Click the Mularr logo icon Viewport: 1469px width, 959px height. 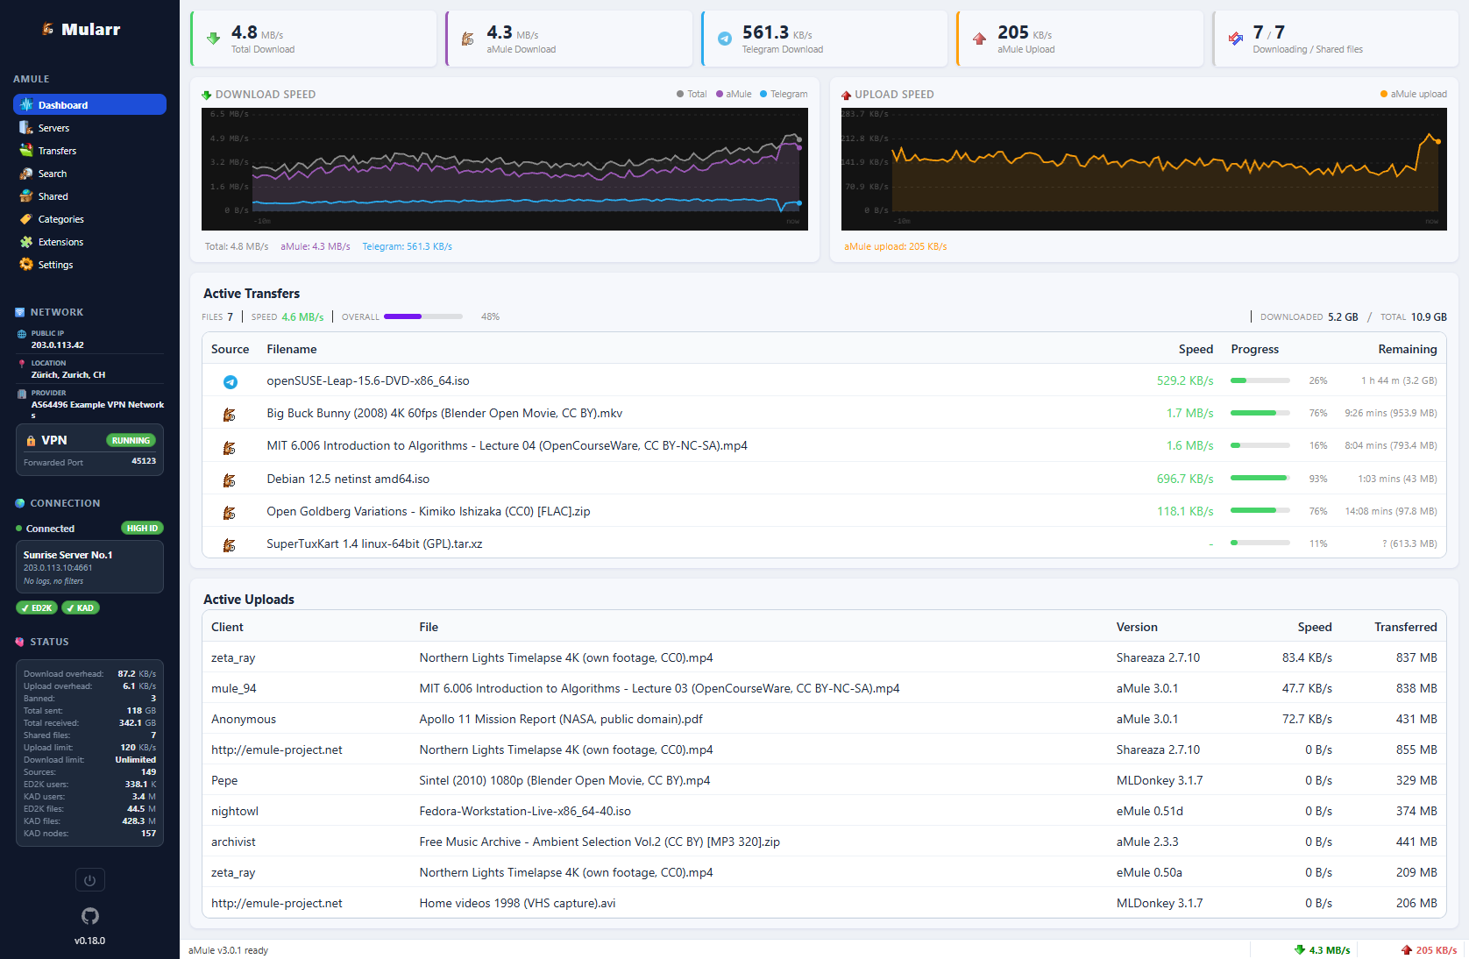tap(48, 29)
